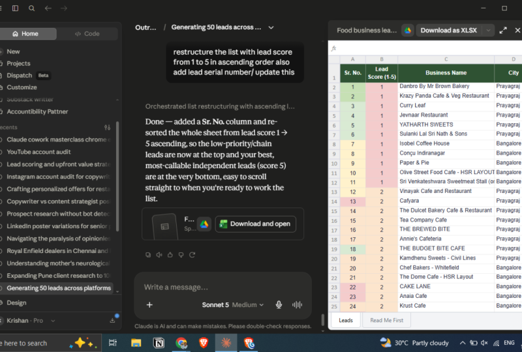Viewport: 522px width, 352px height.
Task: Start voice mode with the waveform icon
Action: tap(297, 305)
